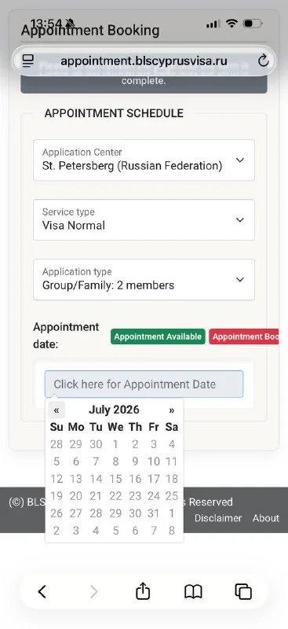Expand the Application type dropdown
Screen dimensions: 288x629
tap(144, 280)
